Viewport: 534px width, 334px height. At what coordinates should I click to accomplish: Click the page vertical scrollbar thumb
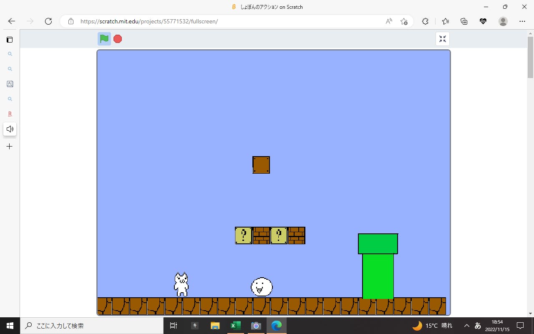pos(530,57)
